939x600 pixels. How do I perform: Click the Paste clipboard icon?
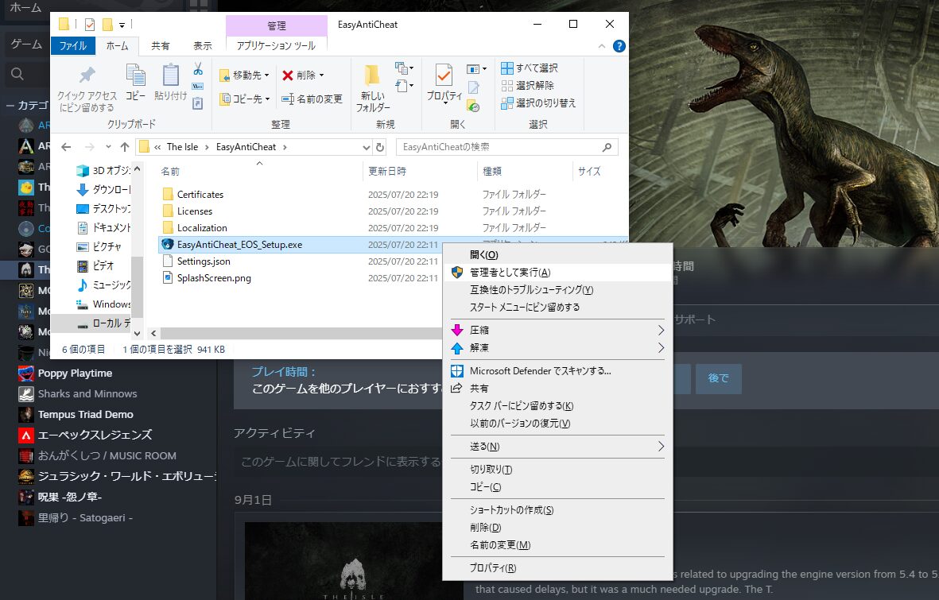coord(171,75)
